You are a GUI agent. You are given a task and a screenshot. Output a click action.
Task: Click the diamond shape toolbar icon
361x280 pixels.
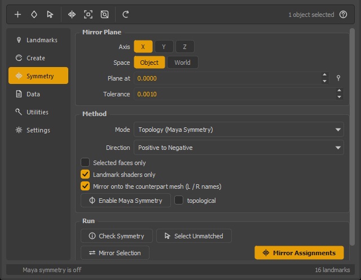pyautogui.click(x=34, y=15)
